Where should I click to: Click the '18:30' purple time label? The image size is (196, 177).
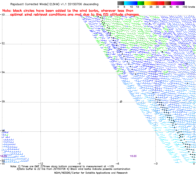(4, 156)
